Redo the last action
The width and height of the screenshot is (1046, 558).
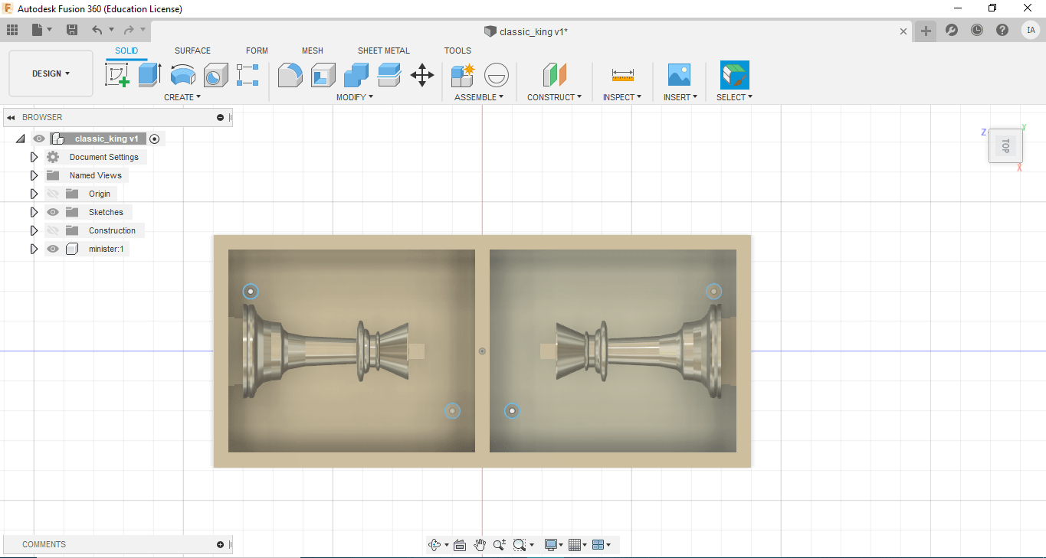point(129,30)
